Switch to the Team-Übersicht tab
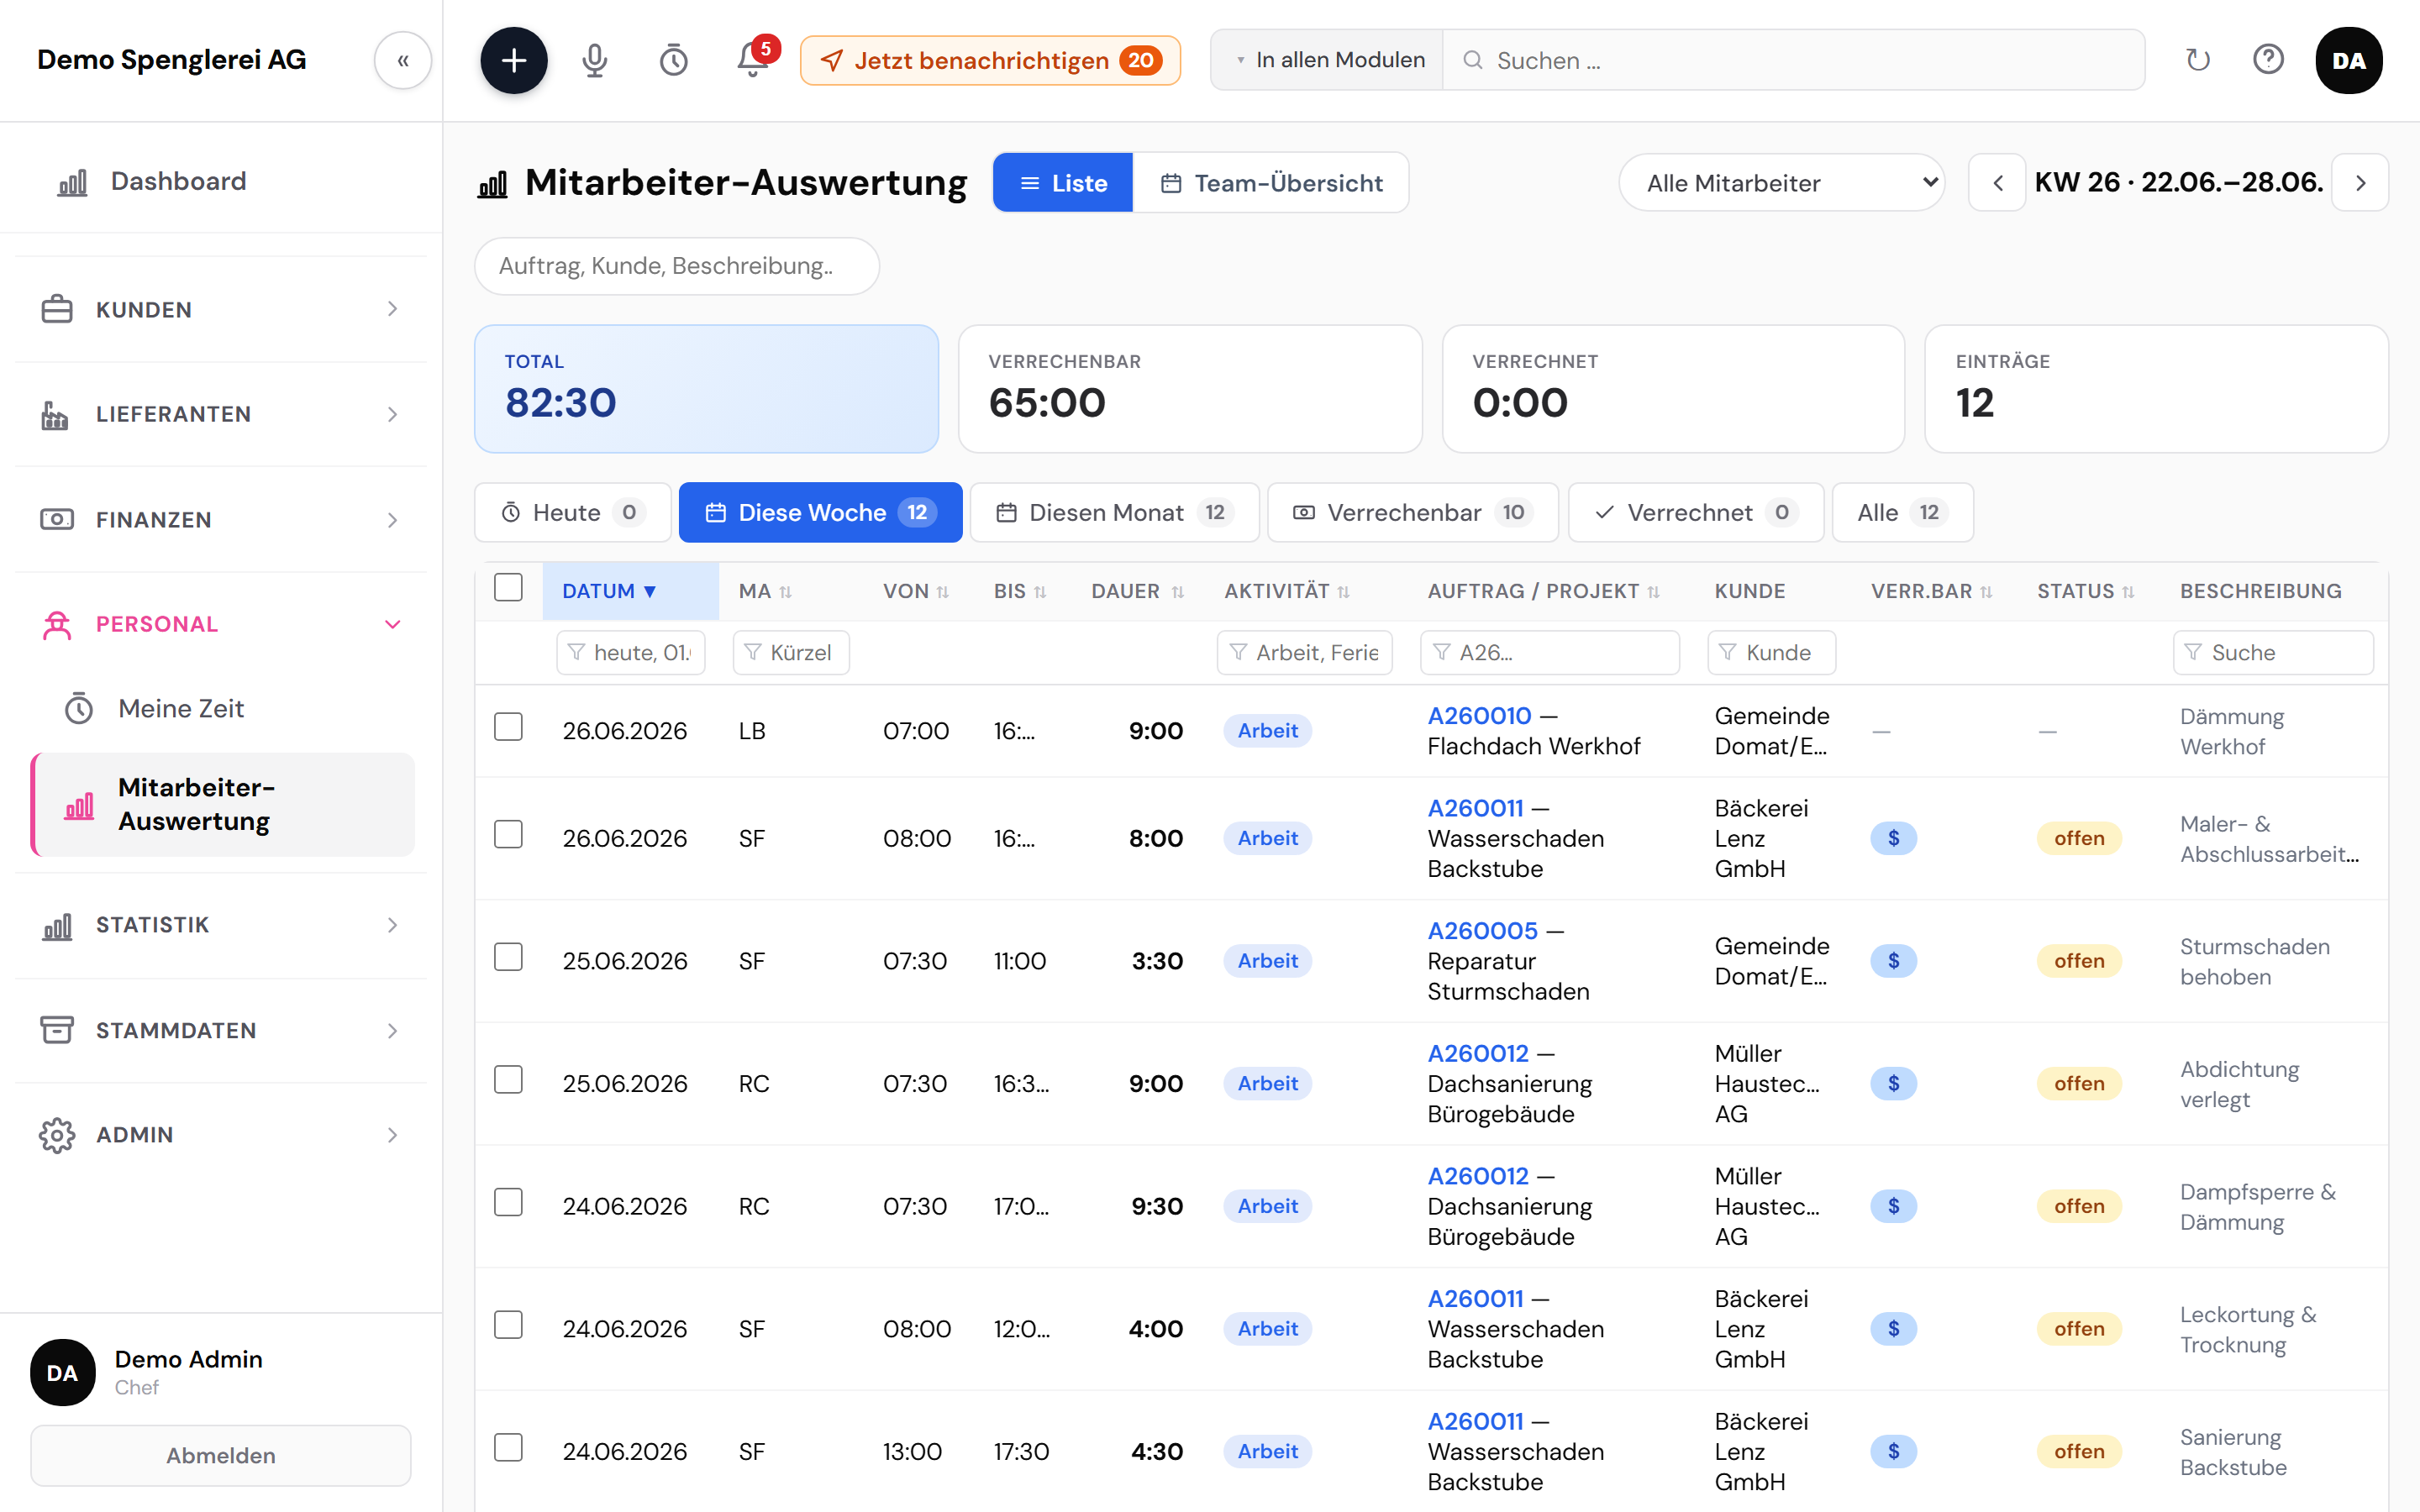This screenshot has width=2420, height=1512. [x=1271, y=182]
